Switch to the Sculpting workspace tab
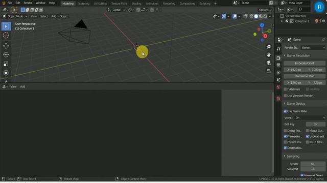Screen dimensions: 327x183 (84, 4)
